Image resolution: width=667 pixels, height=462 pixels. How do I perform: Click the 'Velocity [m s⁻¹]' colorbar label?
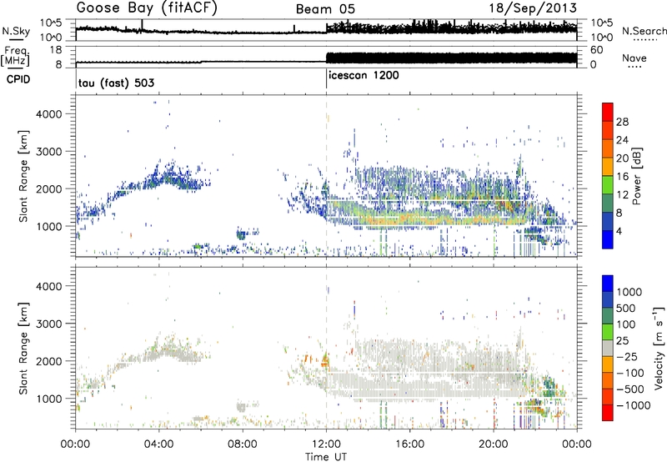coord(659,348)
